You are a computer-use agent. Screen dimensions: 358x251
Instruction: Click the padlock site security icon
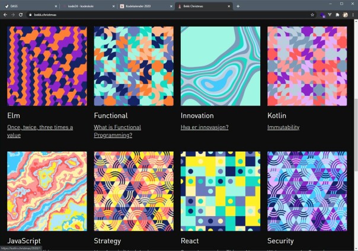tap(30, 15)
